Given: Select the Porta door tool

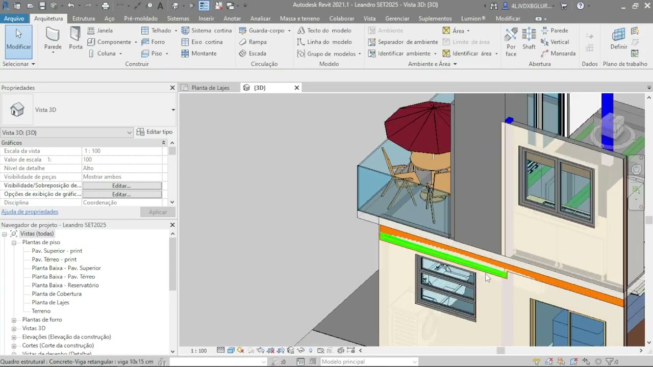Looking at the screenshot, I should [x=76, y=38].
